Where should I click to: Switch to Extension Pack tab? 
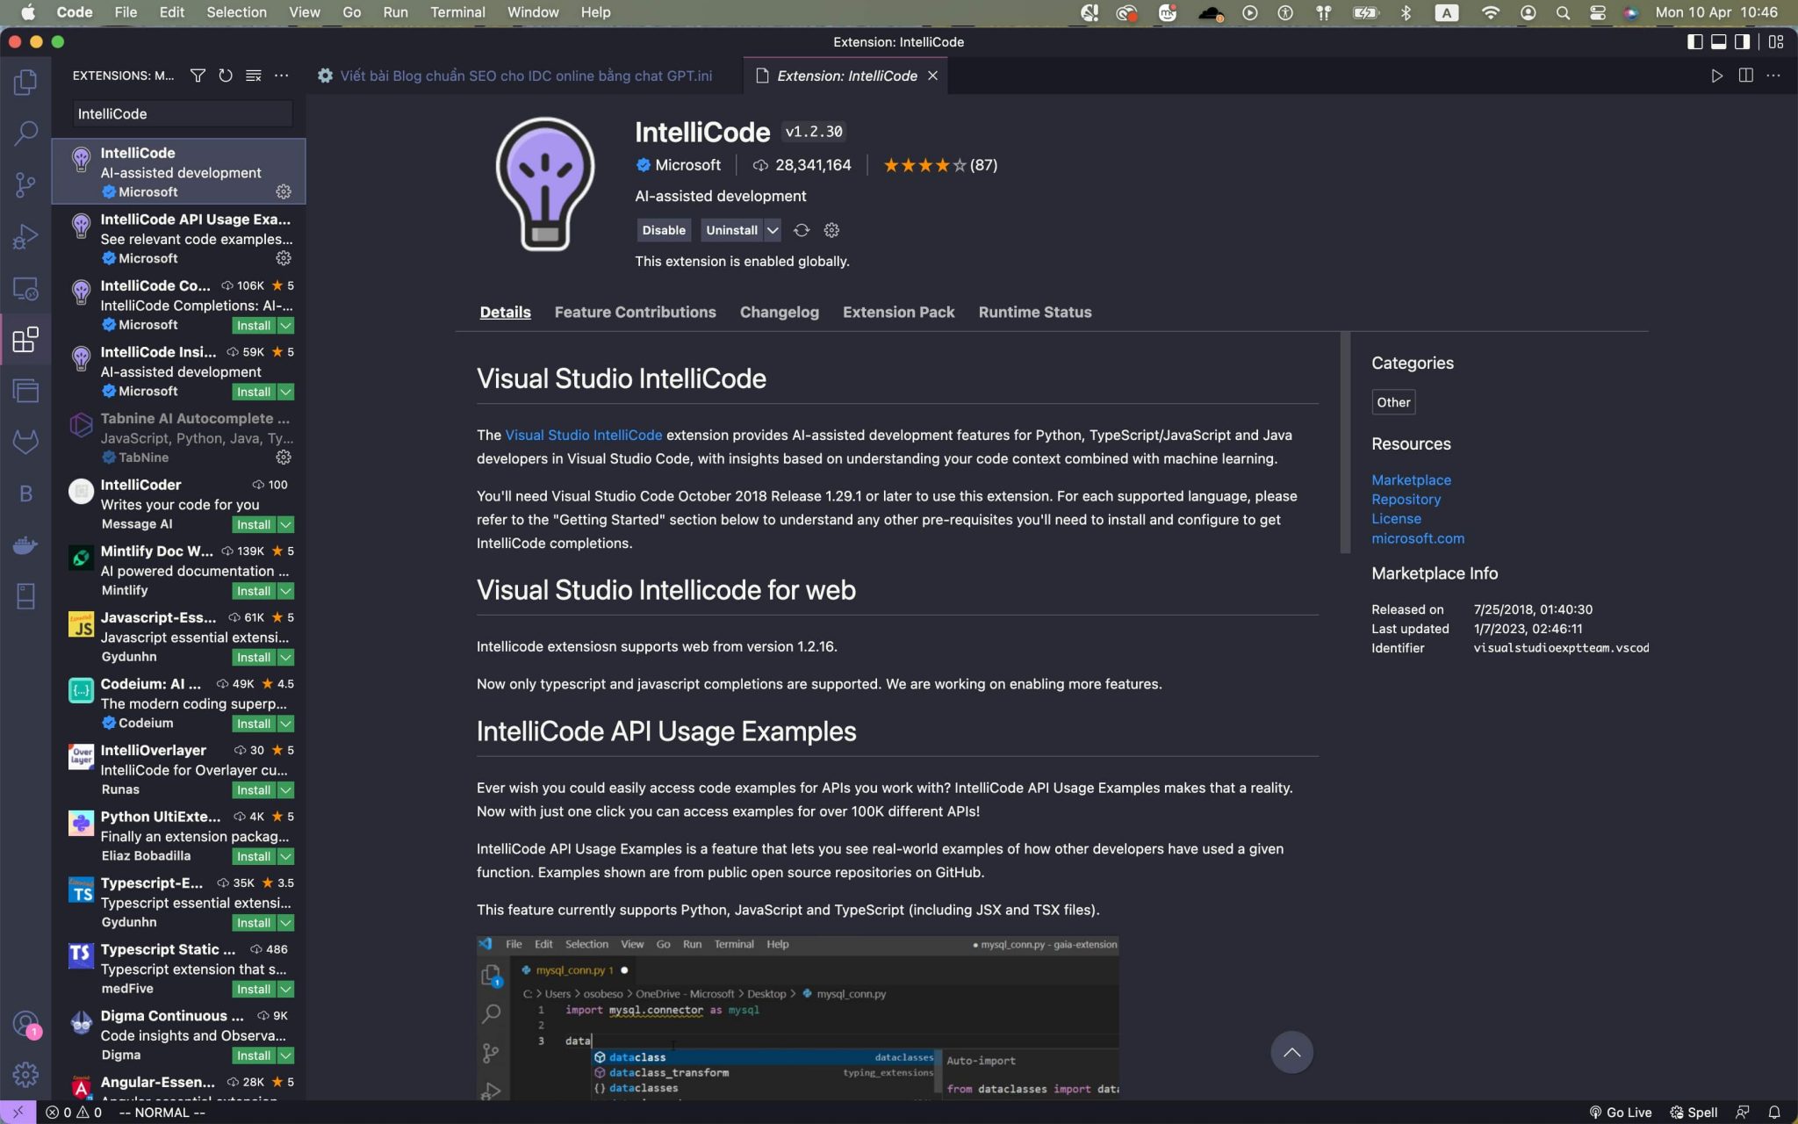(898, 312)
